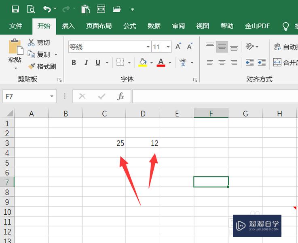Click the text Orientation icon
The height and width of the screenshot is (243, 298).
pyautogui.click(x=249, y=47)
